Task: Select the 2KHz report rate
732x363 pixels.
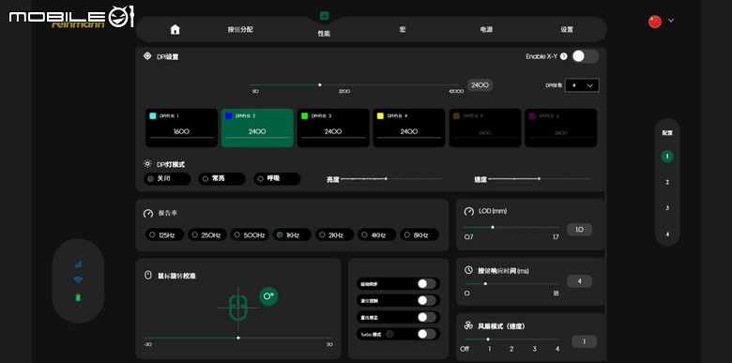Action: 334,234
